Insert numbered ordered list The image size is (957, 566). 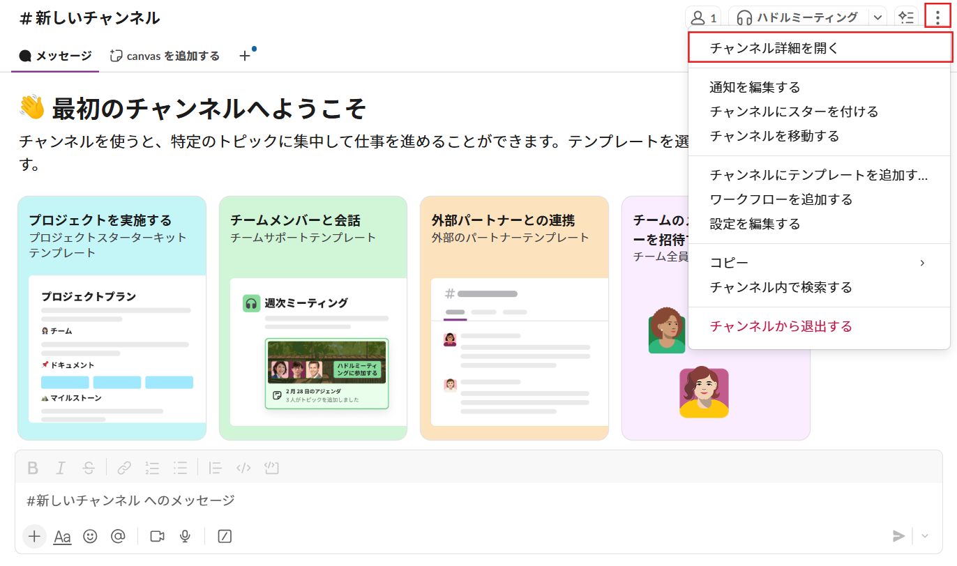[152, 468]
